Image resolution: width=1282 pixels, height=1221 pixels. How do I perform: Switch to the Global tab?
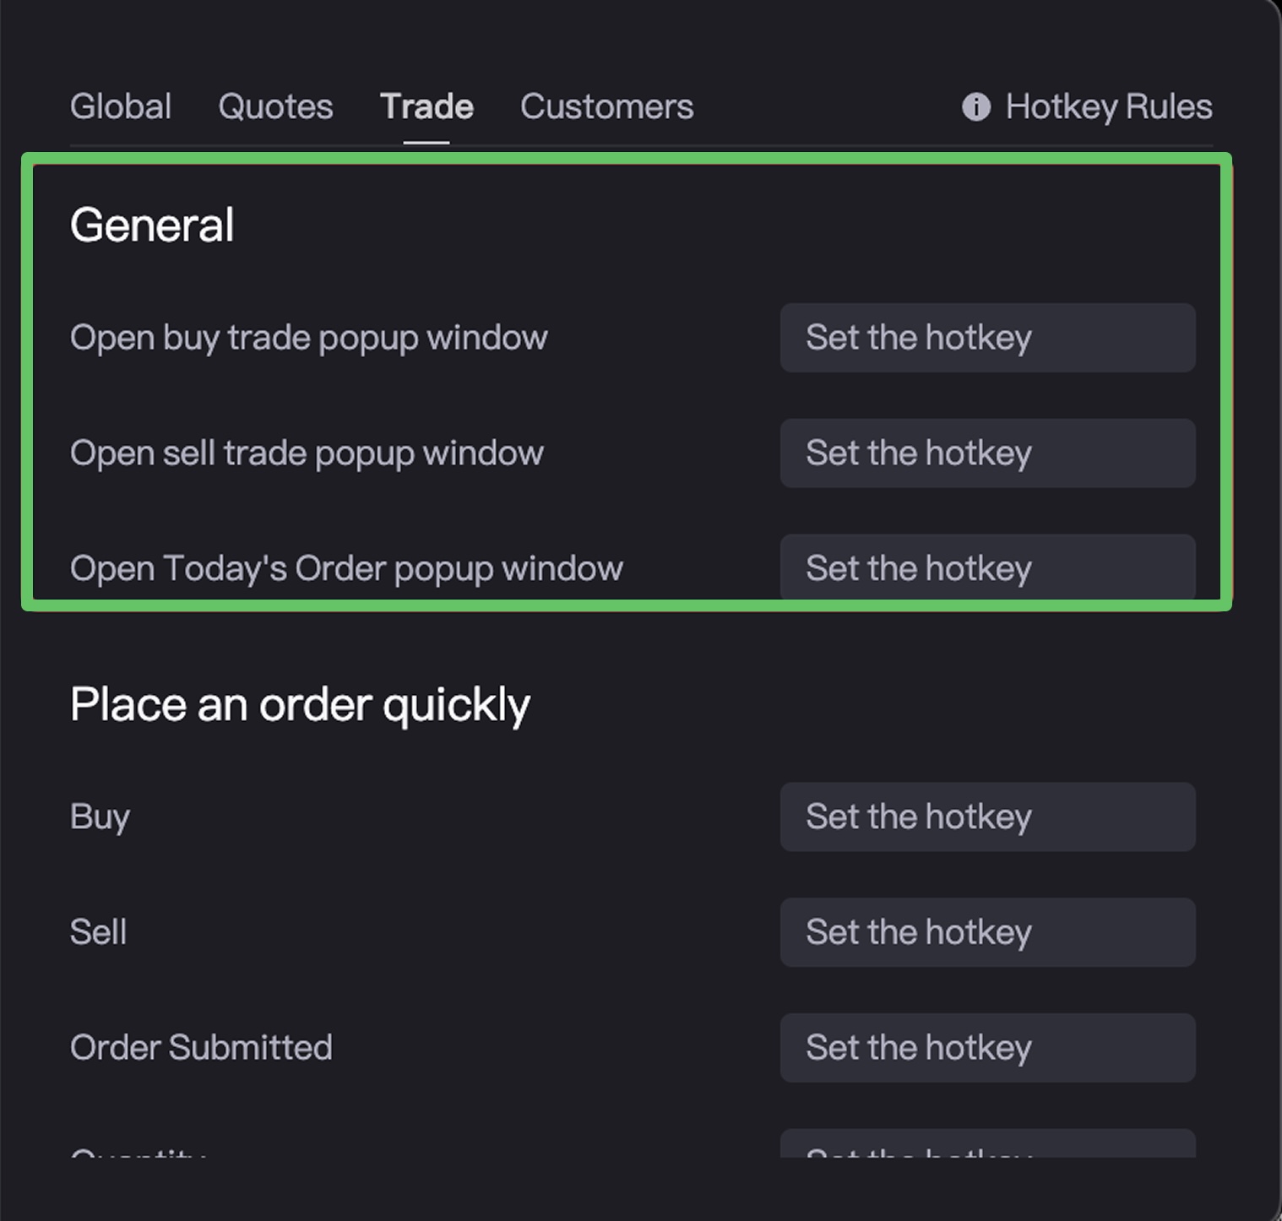121,107
